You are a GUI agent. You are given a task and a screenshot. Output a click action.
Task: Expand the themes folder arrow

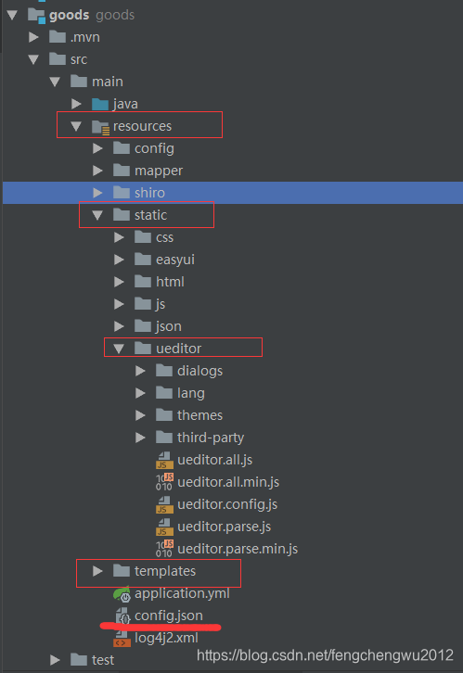(140, 415)
